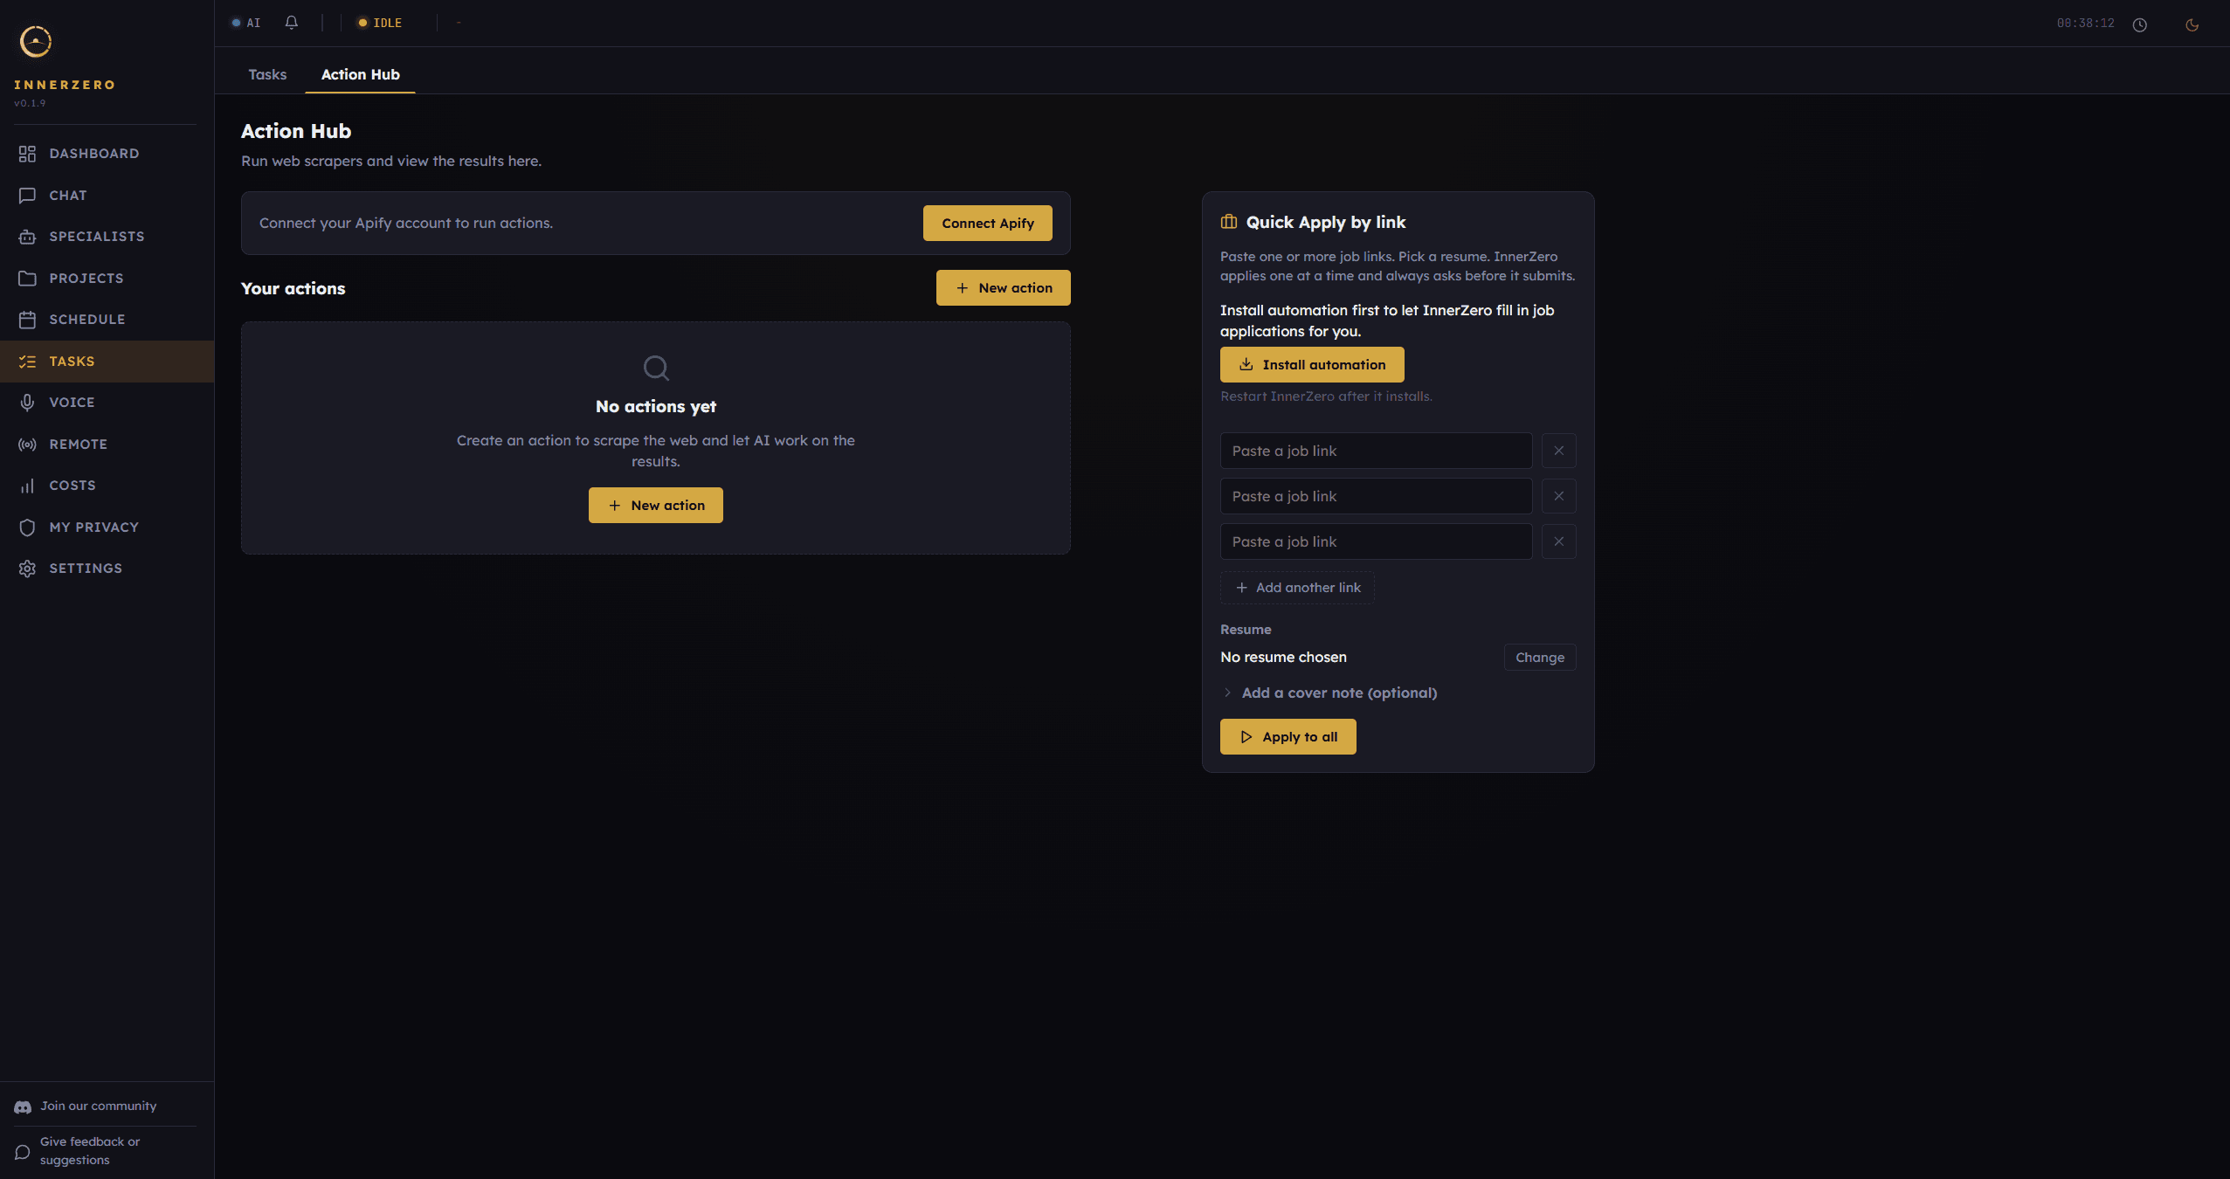Focus the third Paste a job link field
2230x1179 pixels.
point(1377,541)
